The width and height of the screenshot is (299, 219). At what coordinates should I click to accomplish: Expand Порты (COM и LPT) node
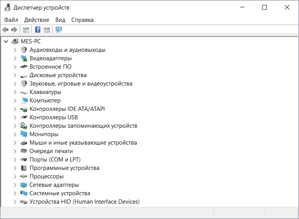click(x=15, y=160)
